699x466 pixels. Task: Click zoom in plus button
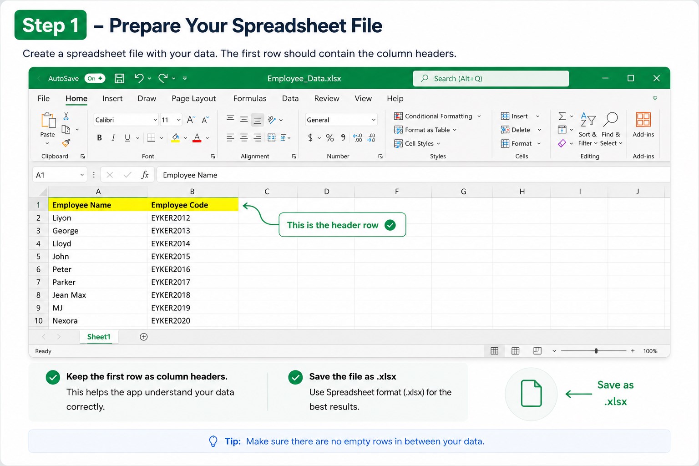(x=633, y=351)
